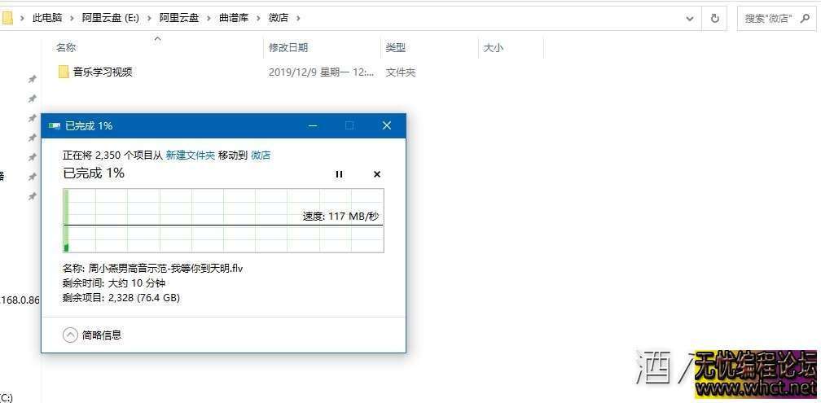Sort files by 修改日期 column

288,48
